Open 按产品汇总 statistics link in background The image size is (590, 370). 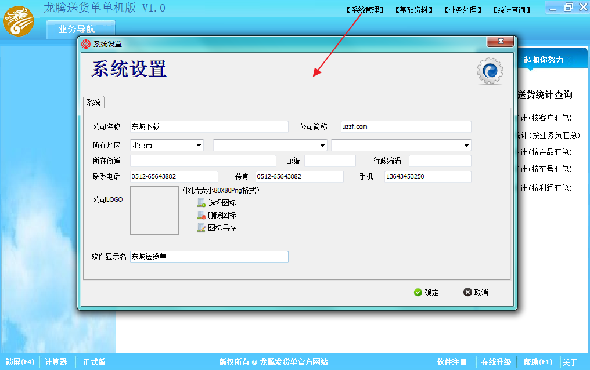[545, 152]
